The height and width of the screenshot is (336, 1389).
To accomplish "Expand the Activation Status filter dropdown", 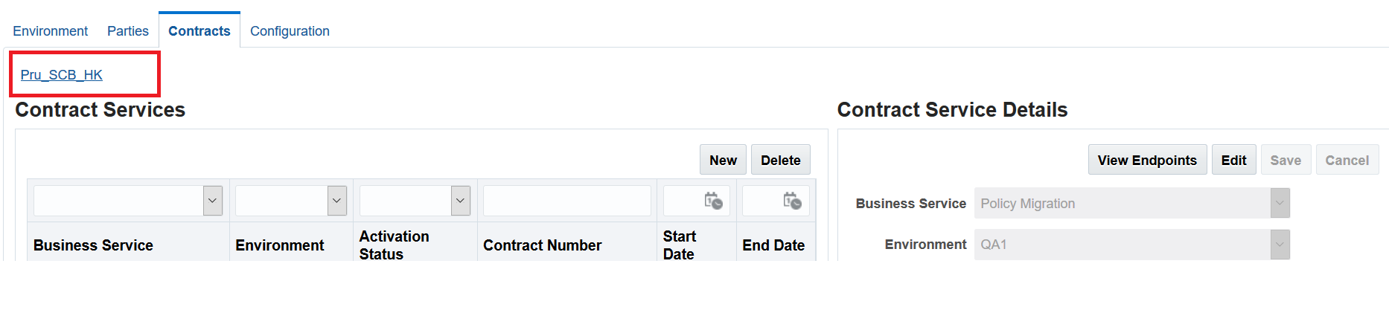I will (x=461, y=201).
